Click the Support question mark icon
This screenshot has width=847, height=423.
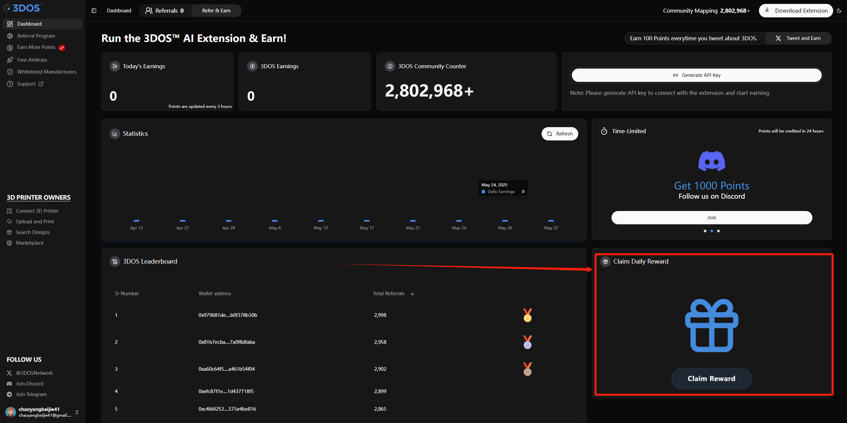tap(10, 84)
